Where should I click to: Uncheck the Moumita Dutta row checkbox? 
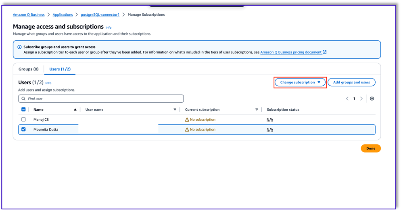click(23, 129)
